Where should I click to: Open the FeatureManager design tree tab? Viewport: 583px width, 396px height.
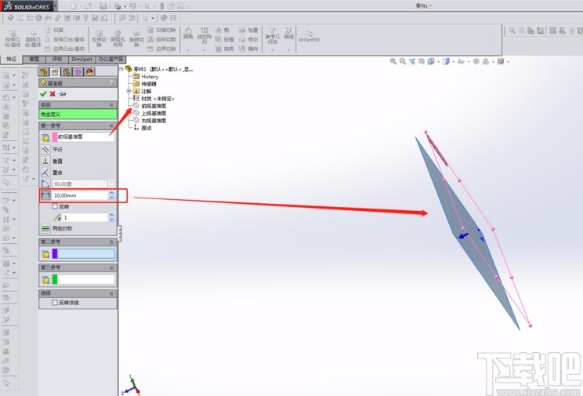tap(44, 72)
